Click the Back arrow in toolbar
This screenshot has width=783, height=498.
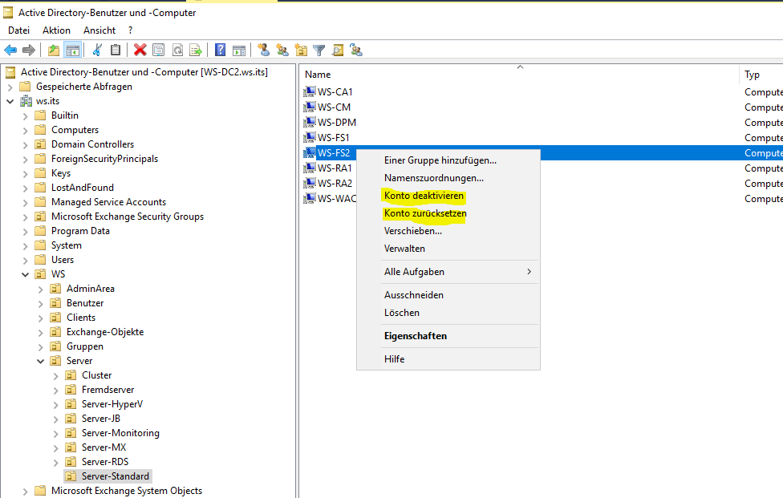pos(10,50)
